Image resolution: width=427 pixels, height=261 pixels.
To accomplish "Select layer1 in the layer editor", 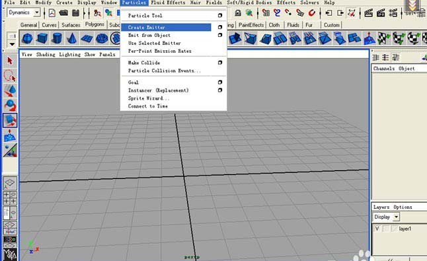I will (405, 229).
